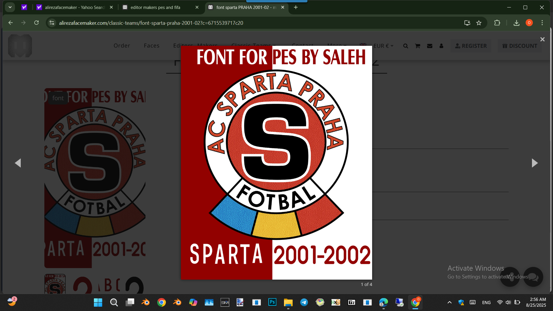Close the editor makers pes and fifa tab
The width and height of the screenshot is (553, 311).
(197, 7)
